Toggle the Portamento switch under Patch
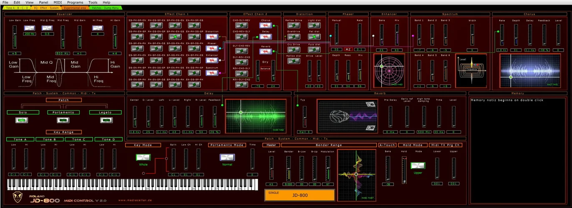Image resolution: width=572 pixels, height=208 pixels. [x=63, y=120]
